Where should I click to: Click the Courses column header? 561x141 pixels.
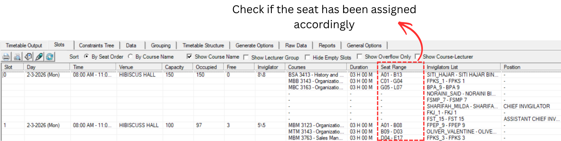(316, 67)
